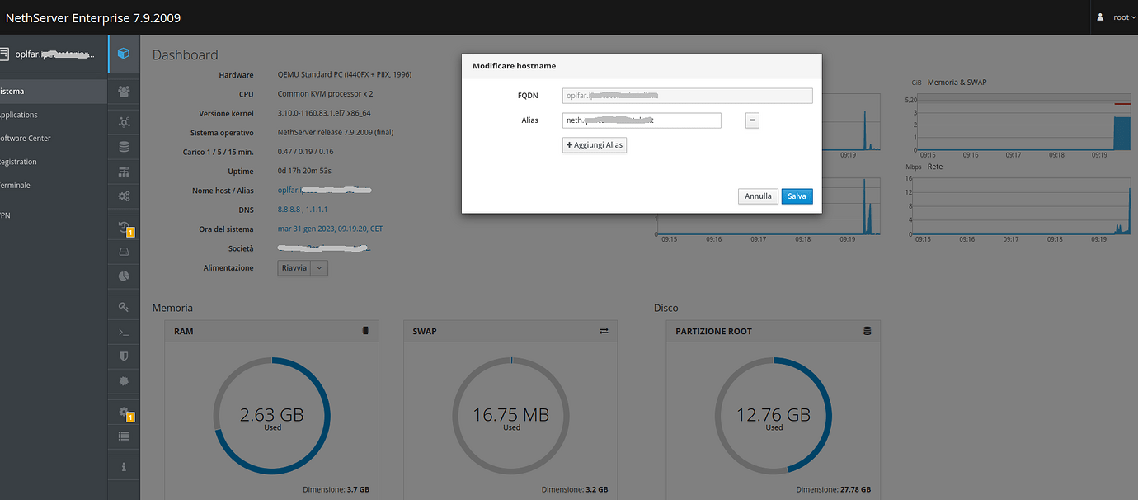Click the host name link next to Nome host / Alias
The width and height of the screenshot is (1138, 500).
pos(324,191)
